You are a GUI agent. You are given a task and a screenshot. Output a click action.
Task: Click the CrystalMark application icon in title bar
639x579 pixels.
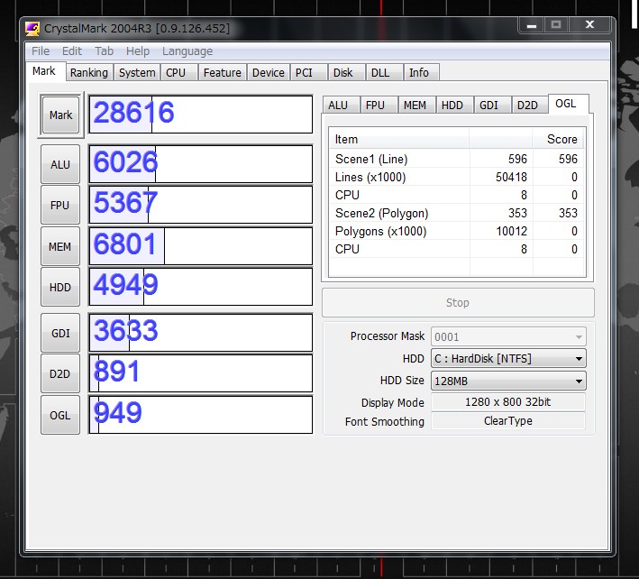(x=32, y=29)
